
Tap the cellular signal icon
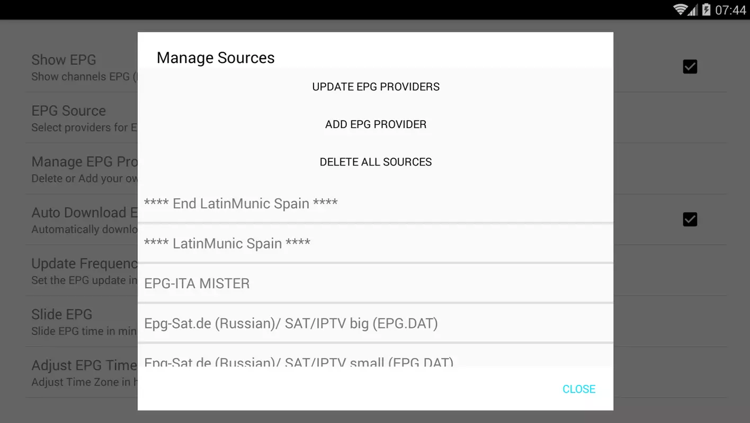pyautogui.click(x=693, y=11)
